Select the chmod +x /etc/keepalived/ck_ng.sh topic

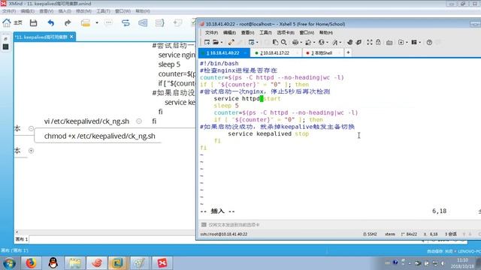pyautogui.click(x=99, y=136)
